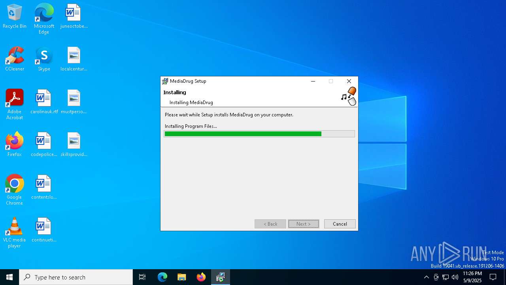Select the mustperso... image file
This screenshot has height=285, width=506.
[x=74, y=102]
